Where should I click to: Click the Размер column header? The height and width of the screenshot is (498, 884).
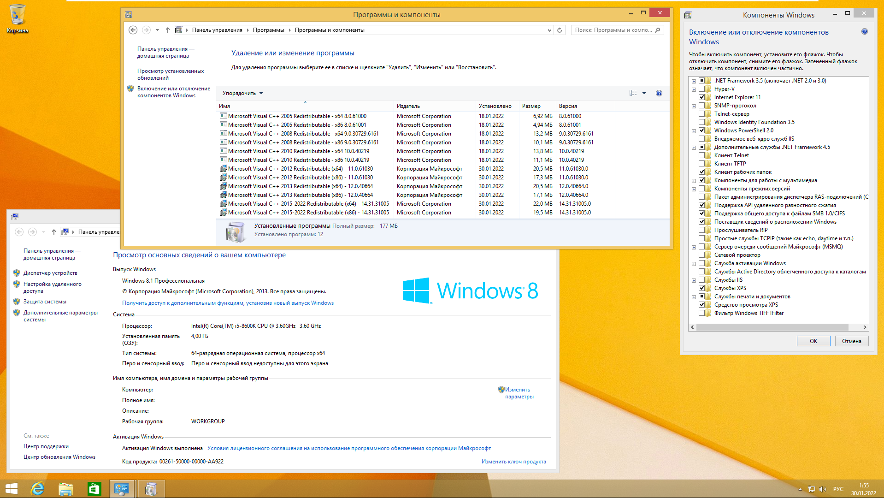(x=531, y=106)
